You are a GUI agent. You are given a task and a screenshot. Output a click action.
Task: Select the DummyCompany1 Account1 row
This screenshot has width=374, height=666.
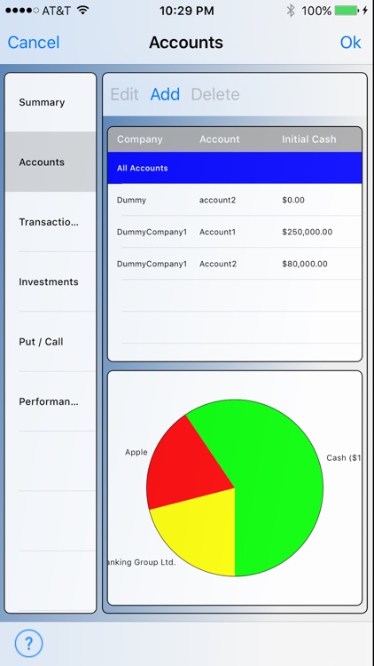coord(235,232)
